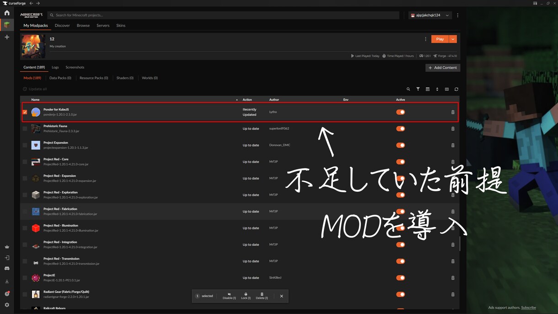Open the Screenshots tab

pyautogui.click(x=75, y=67)
